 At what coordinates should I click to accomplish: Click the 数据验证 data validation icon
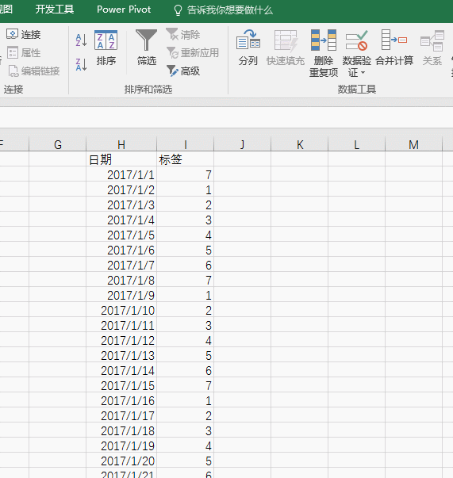click(356, 40)
